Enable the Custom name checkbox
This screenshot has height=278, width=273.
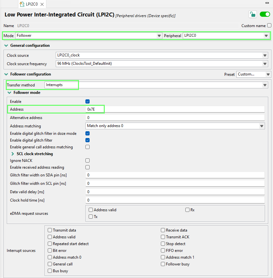coord(269,25)
